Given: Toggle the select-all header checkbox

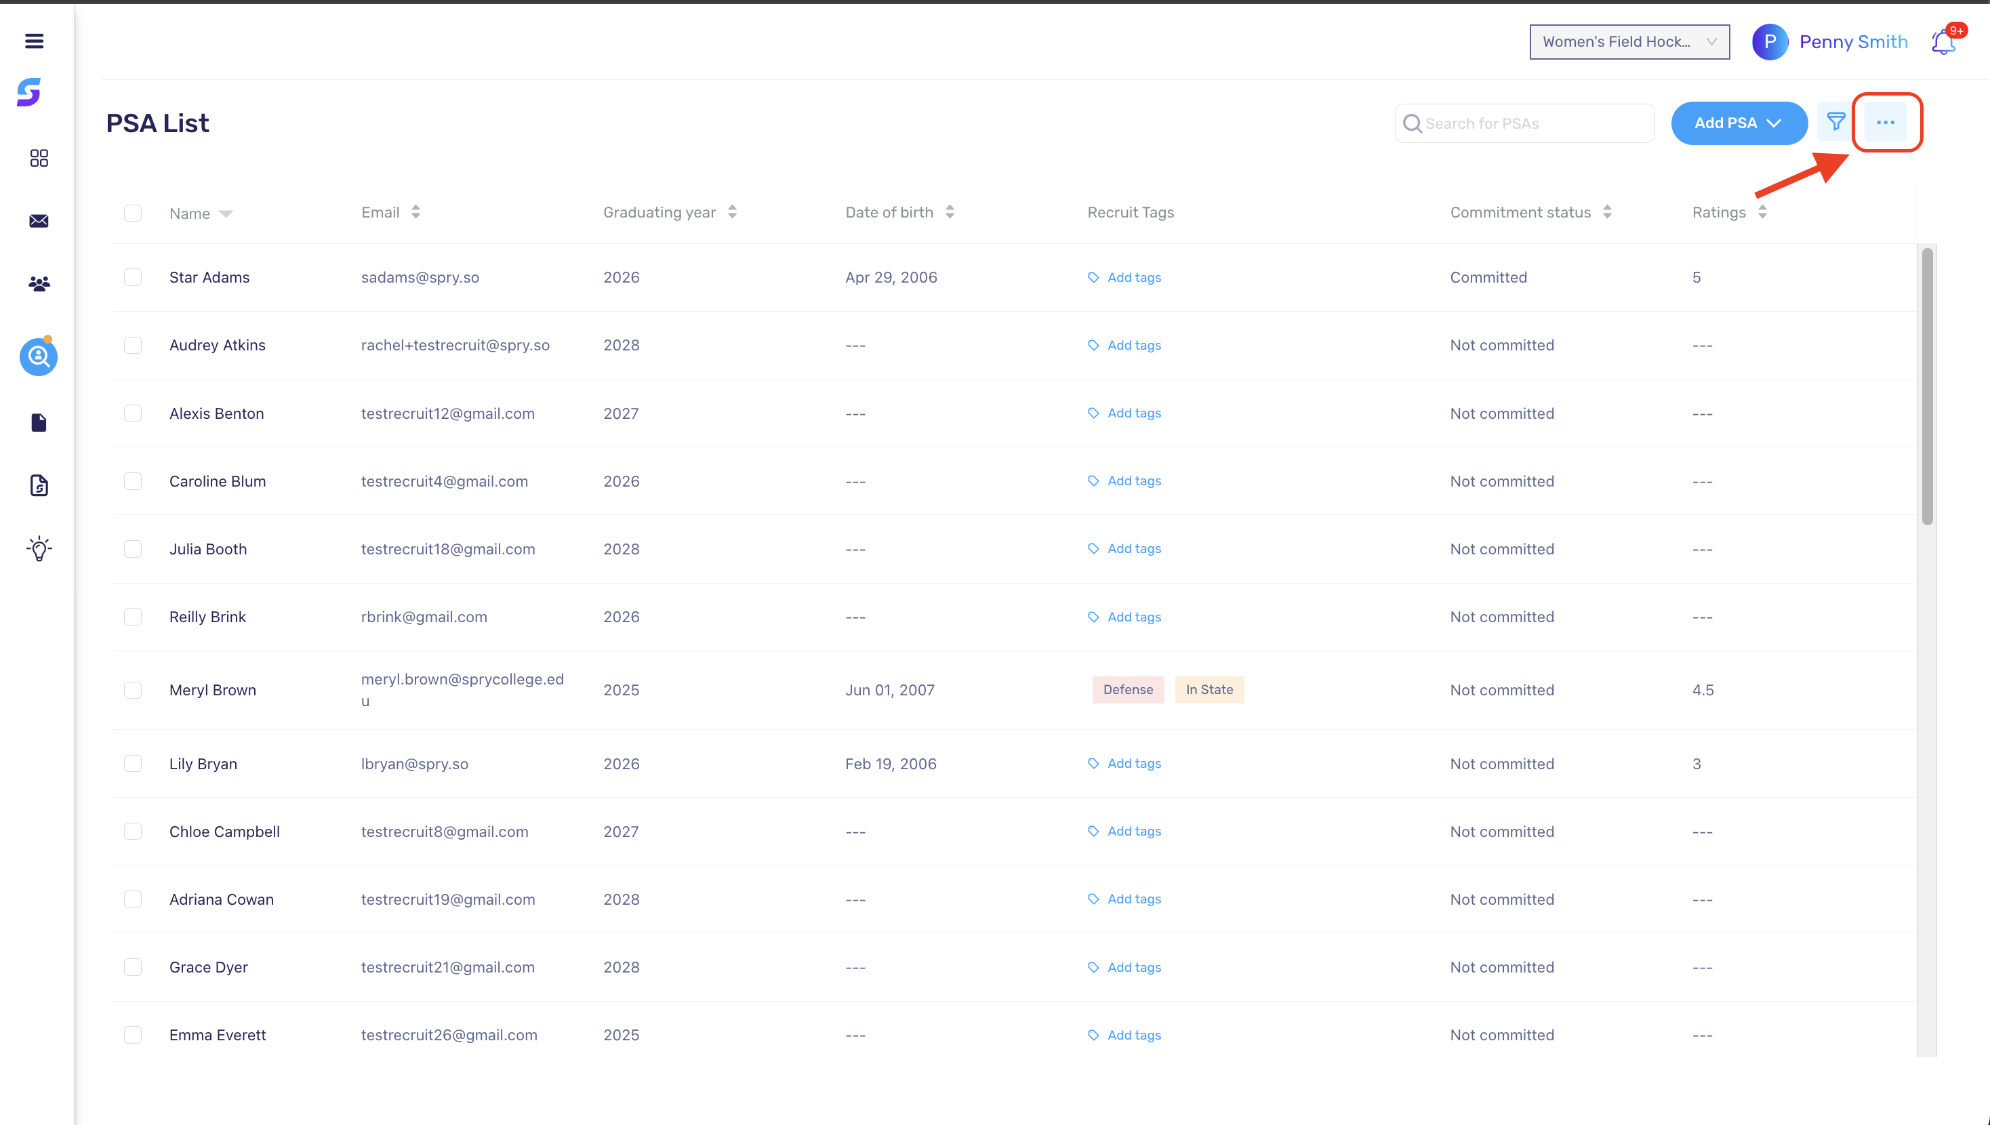Looking at the screenshot, I should (133, 213).
